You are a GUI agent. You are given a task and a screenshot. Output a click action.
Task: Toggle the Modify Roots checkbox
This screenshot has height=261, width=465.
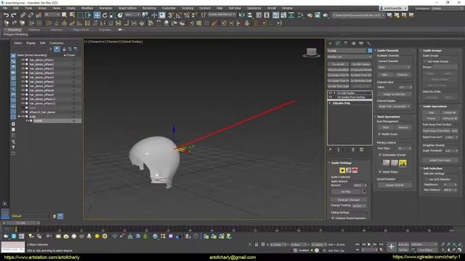coord(379,134)
